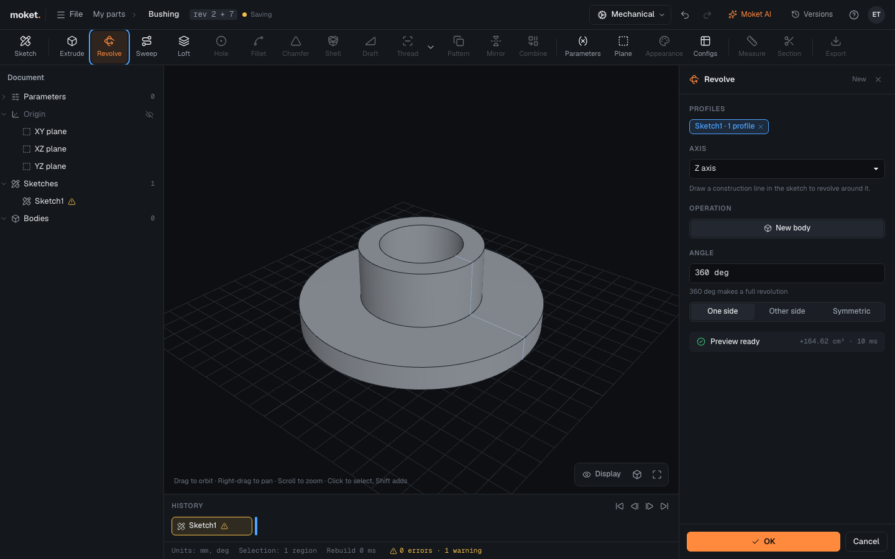Open the Display options button

click(x=602, y=475)
